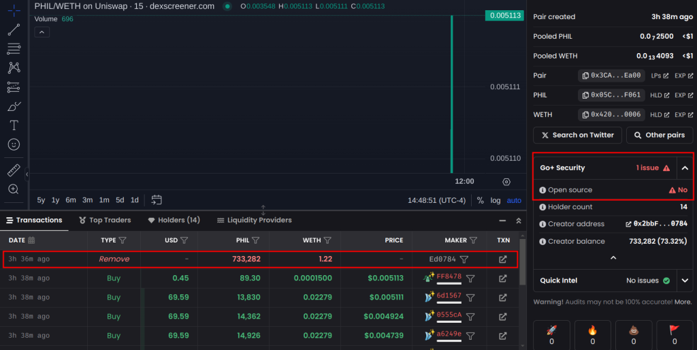697x350 pixels.
Task: Select the text annotation tool
Action: click(14, 125)
